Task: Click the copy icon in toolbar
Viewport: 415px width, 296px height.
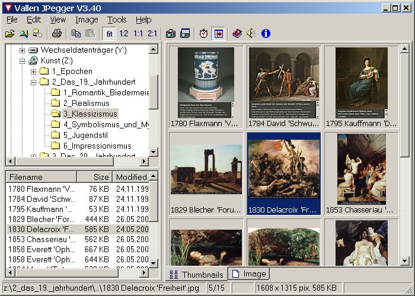Action: pos(76,34)
